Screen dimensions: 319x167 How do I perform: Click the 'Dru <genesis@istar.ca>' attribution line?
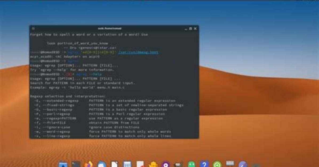pyautogui.click(x=90, y=48)
